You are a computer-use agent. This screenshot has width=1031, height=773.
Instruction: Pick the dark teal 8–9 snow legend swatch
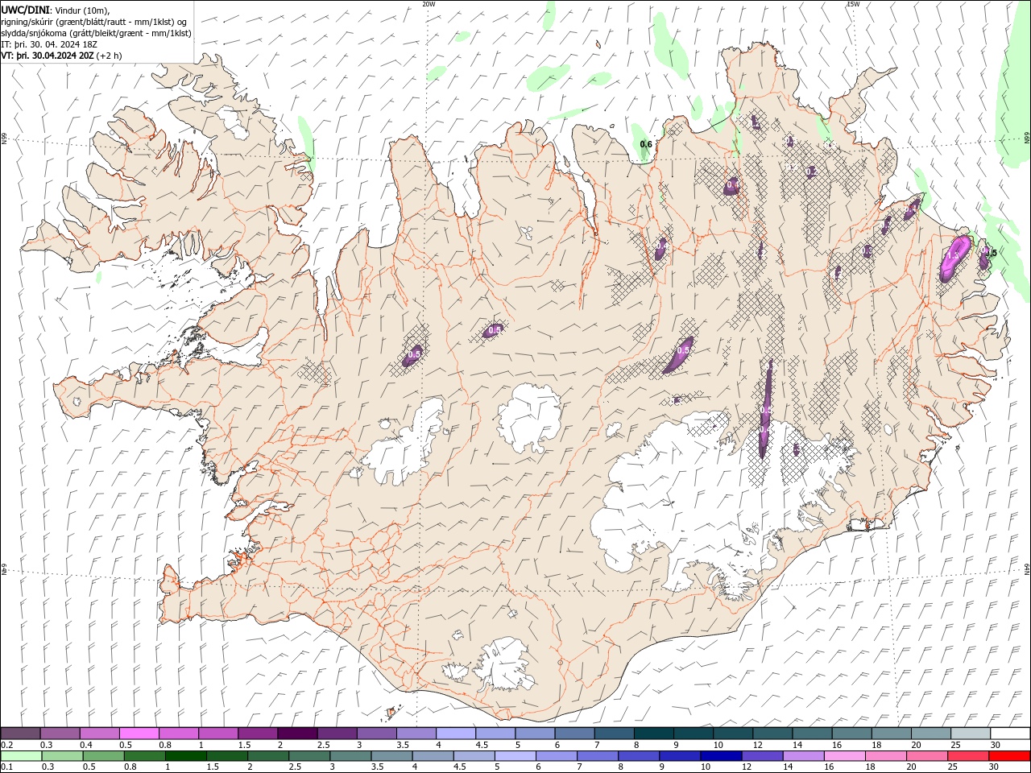654,734
